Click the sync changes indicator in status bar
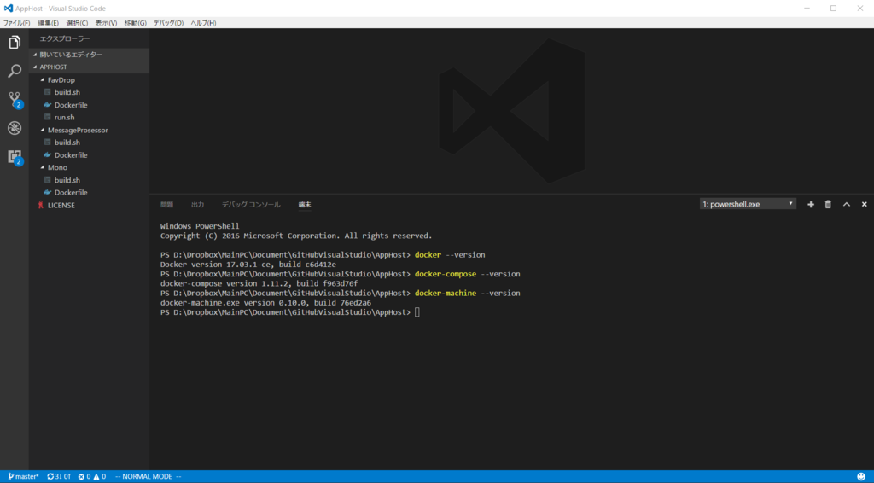Screen dimensions: 874x483 pyautogui.click(x=59, y=477)
